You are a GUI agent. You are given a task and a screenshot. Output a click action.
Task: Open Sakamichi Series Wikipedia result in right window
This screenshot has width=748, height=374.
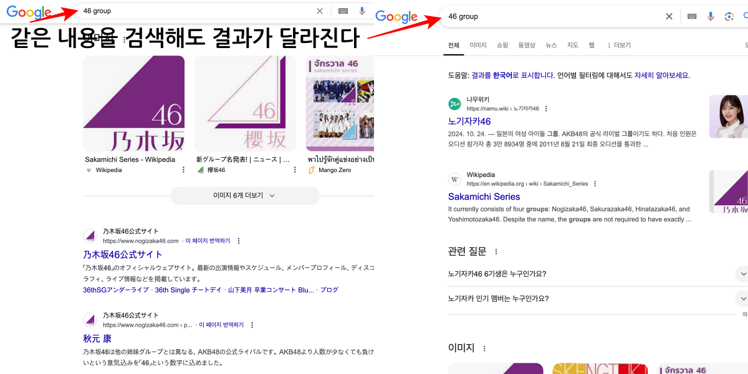[x=484, y=196]
